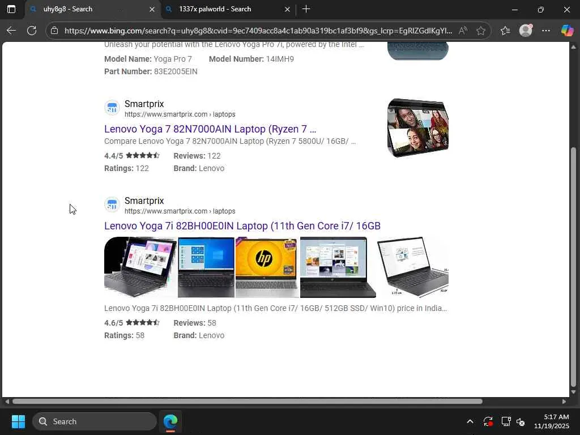Click 'Model Name: Yoga Pro 7' text

click(x=148, y=59)
